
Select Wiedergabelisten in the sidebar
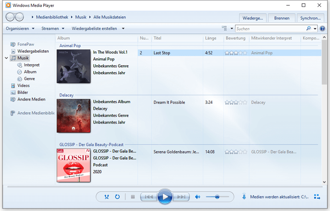click(x=30, y=51)
